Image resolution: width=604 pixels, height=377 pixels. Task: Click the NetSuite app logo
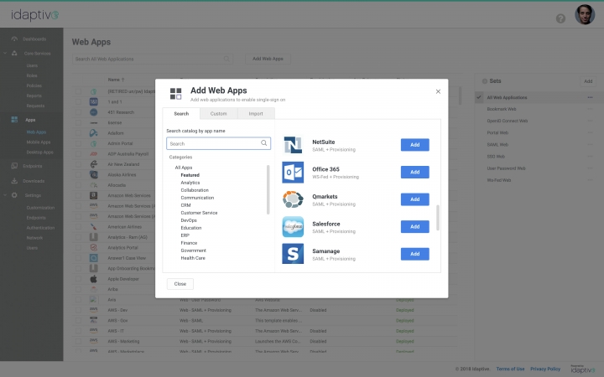[x=293, y=145]
